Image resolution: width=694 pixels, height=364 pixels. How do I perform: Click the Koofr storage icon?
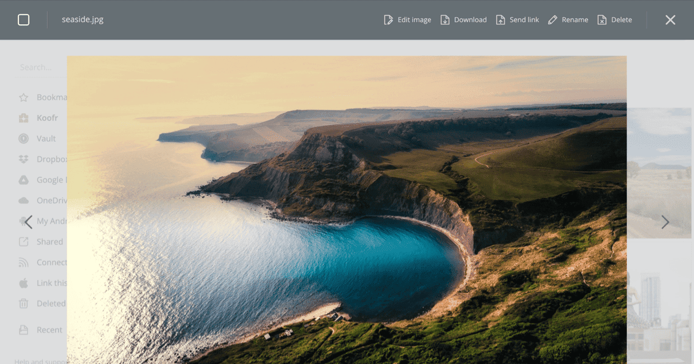tap(24, 118)
